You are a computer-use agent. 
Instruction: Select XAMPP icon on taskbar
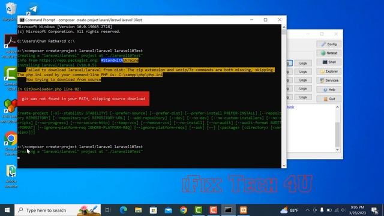click(244, 210)
